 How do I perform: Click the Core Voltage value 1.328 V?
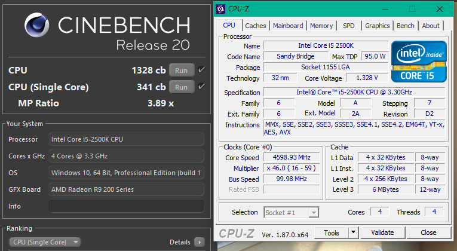point(367,78)
